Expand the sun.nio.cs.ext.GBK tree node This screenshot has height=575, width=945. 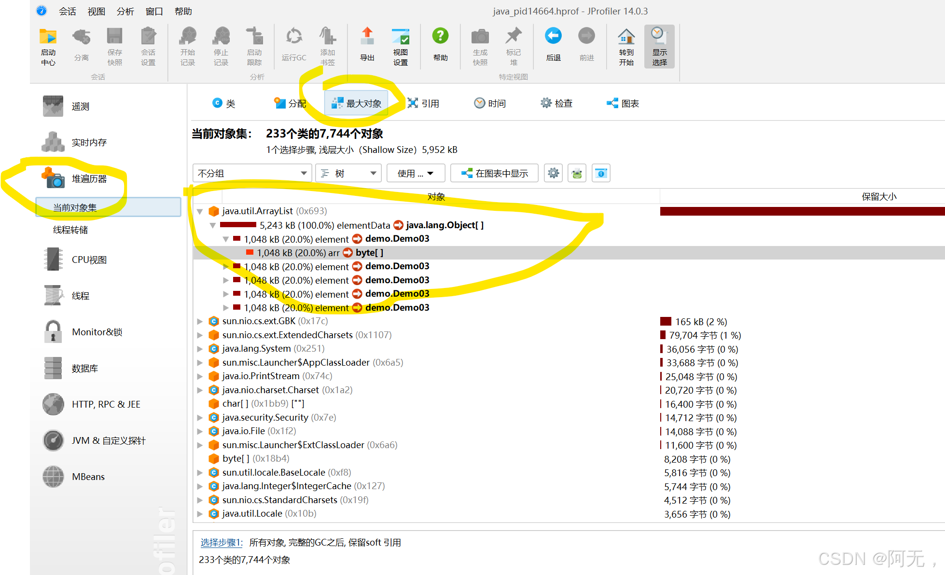200,321
